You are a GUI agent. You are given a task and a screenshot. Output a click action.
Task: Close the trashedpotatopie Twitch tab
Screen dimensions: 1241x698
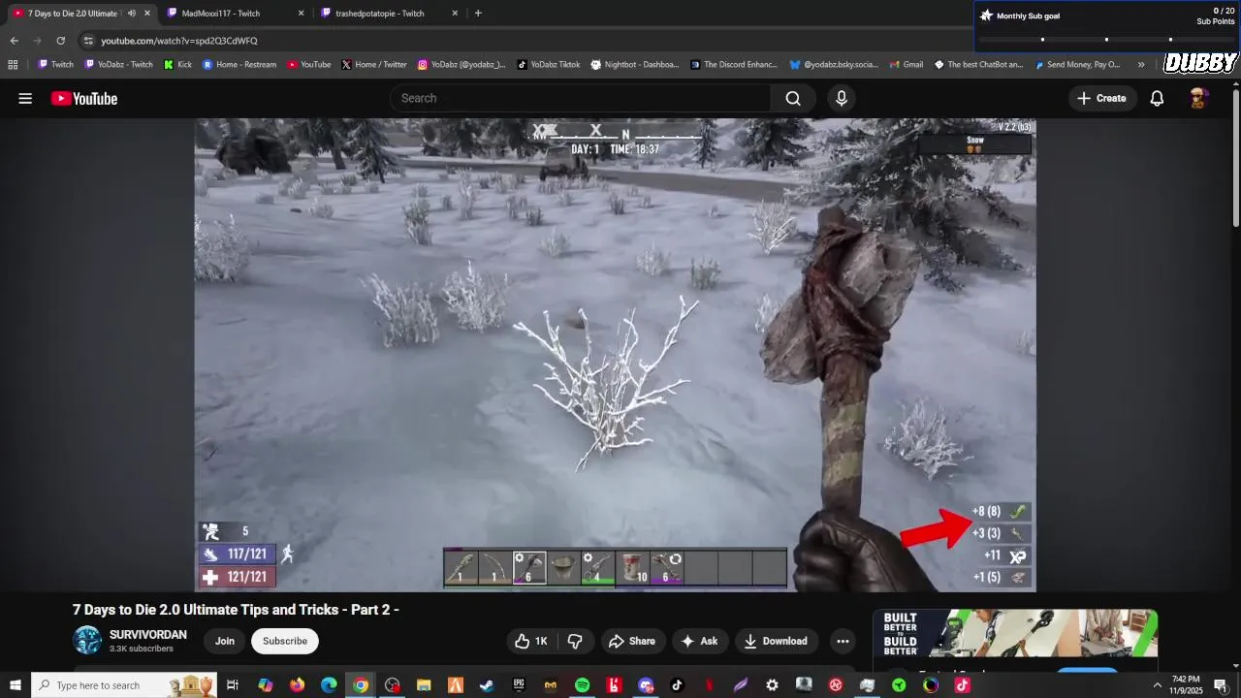(455, 13)
